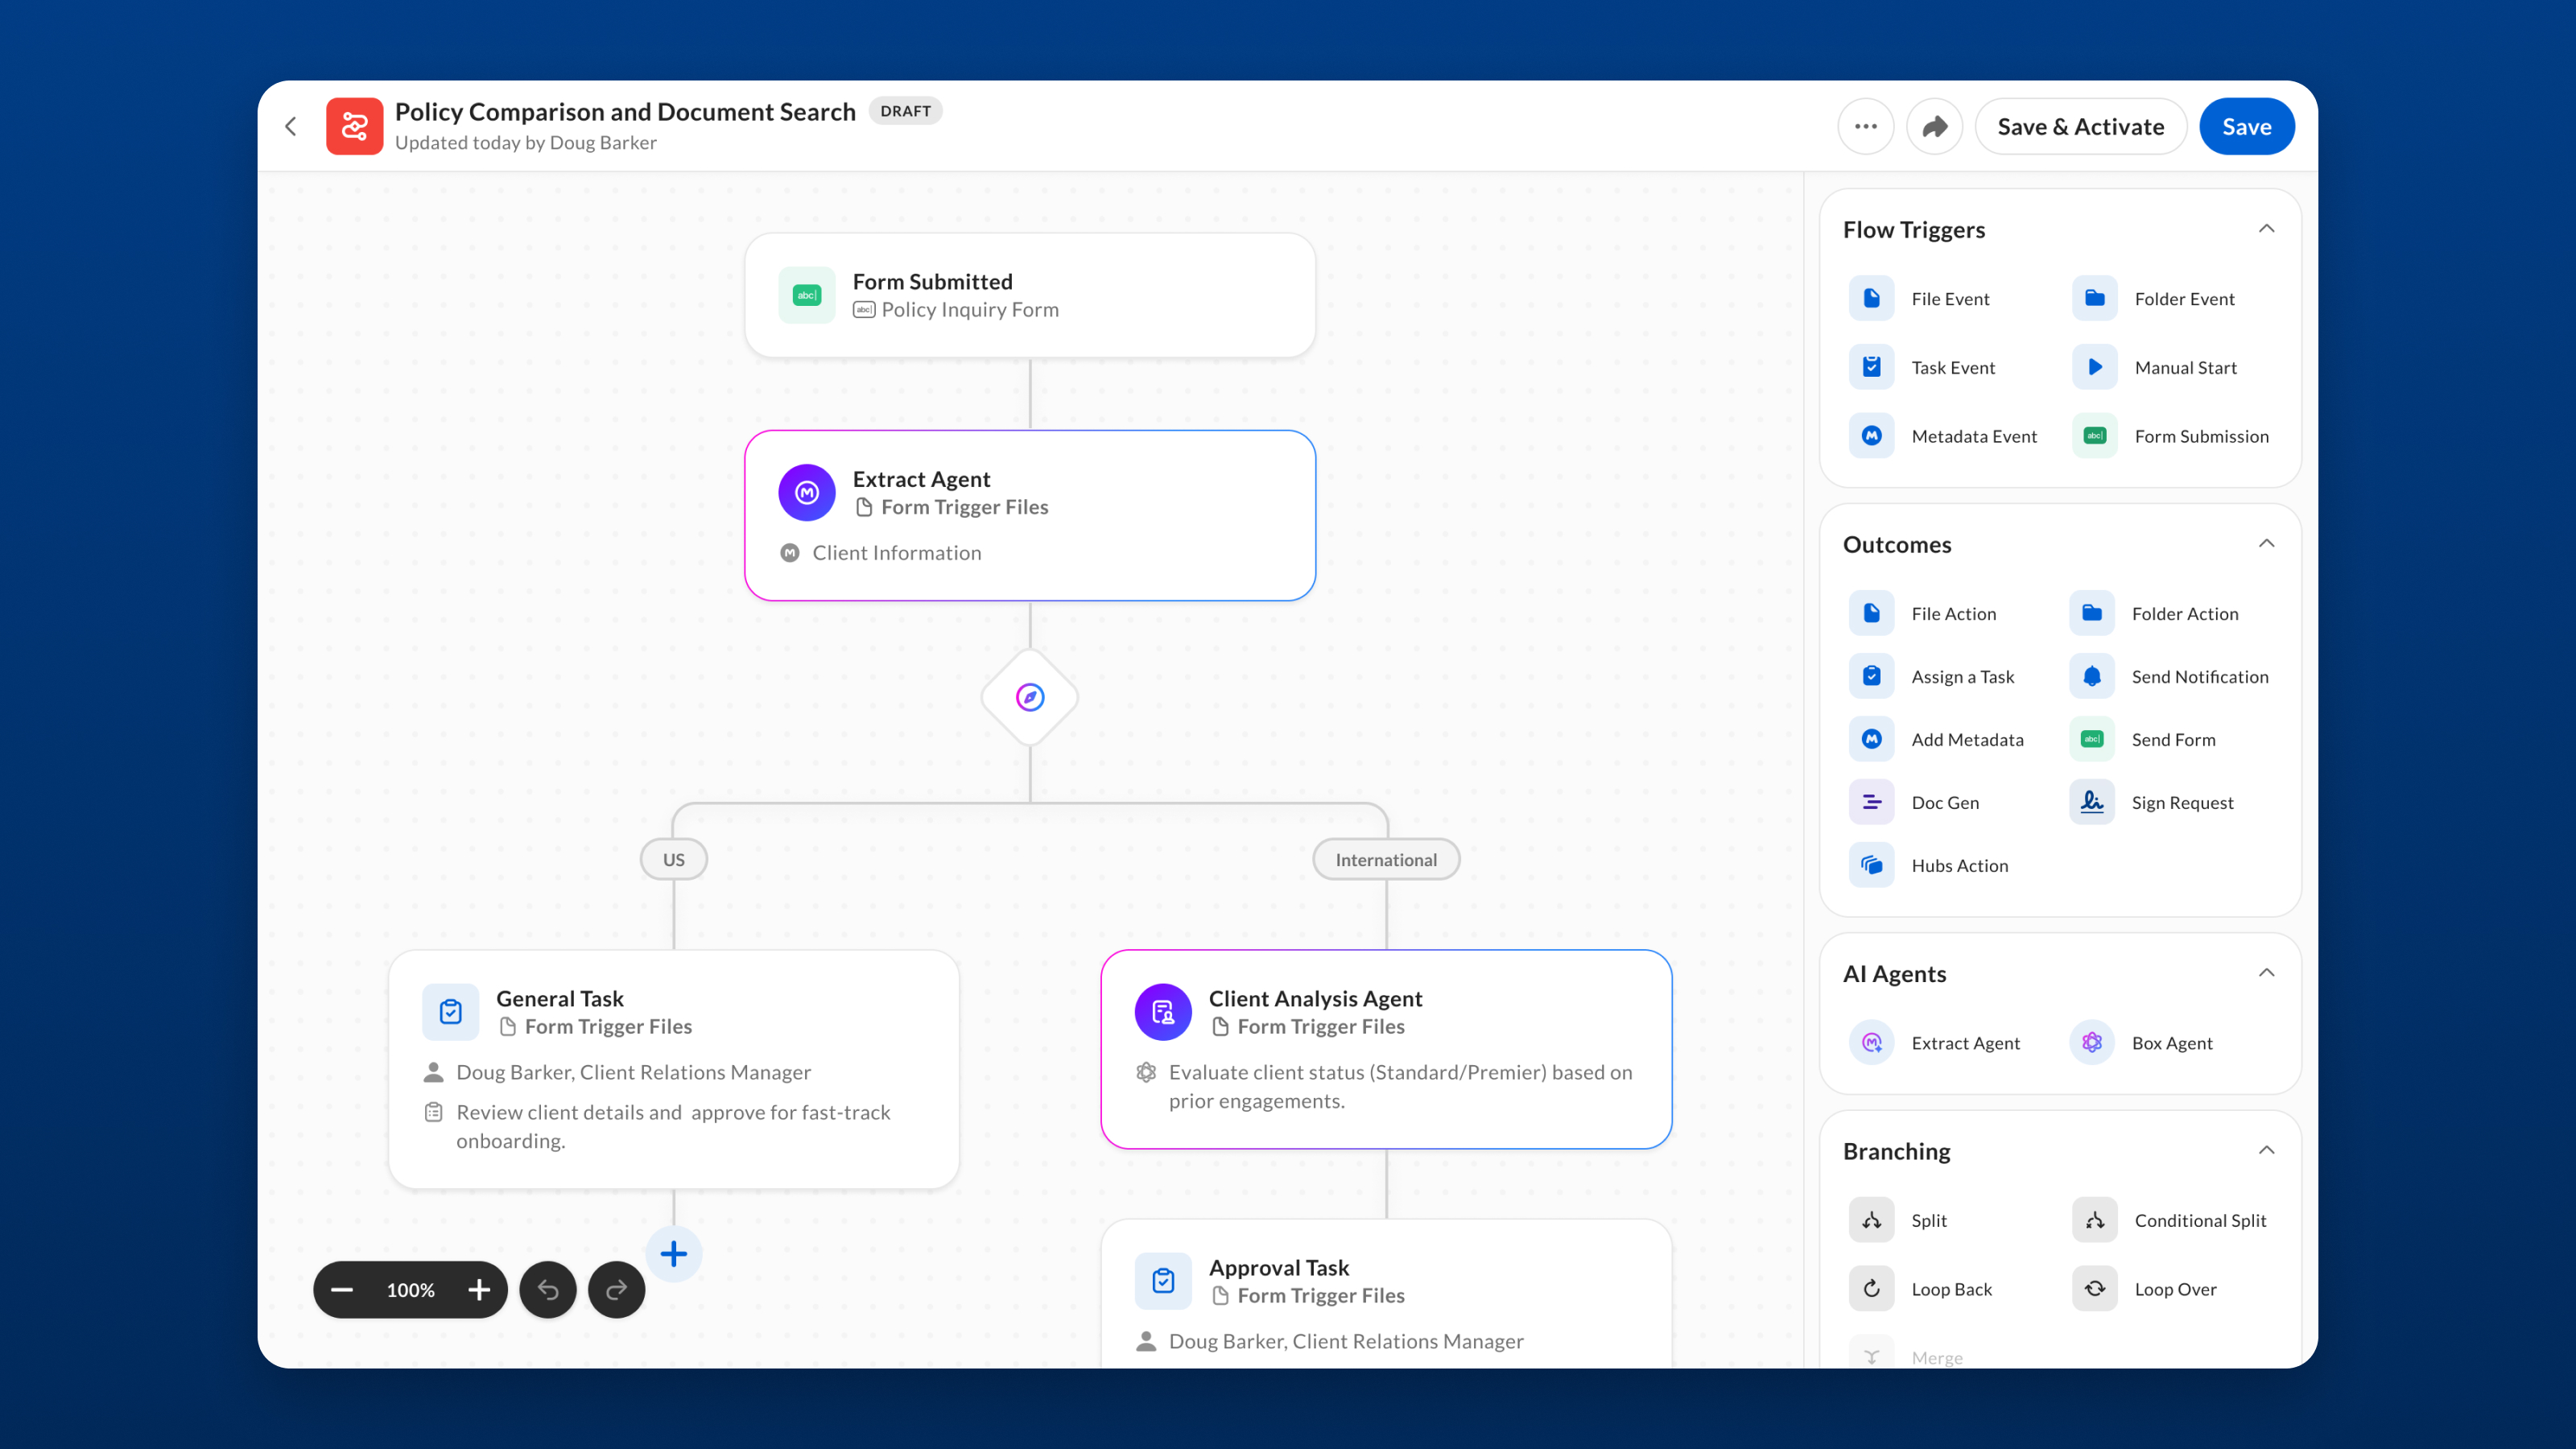Undo the last canvas action

click(x=548, y=1290)
